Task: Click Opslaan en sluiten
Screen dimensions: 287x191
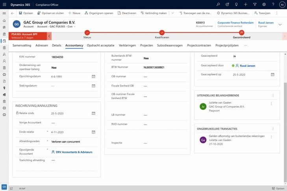Action: [x=50, y=13]
